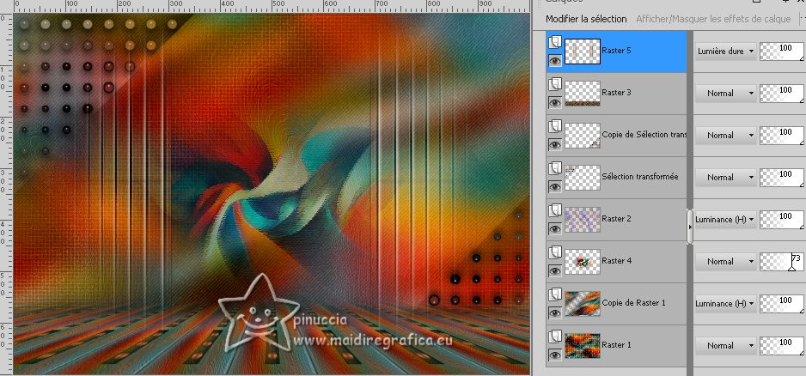Select the Raster 4 layer thumbnail

pos(583,262)
